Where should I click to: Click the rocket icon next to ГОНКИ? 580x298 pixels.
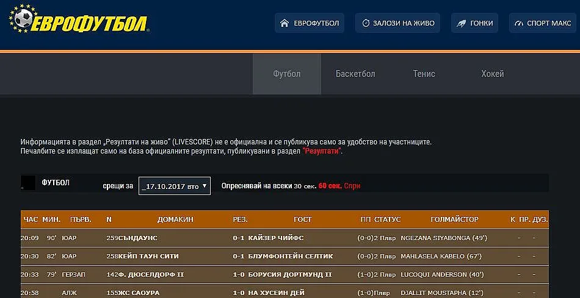(462, 23)
